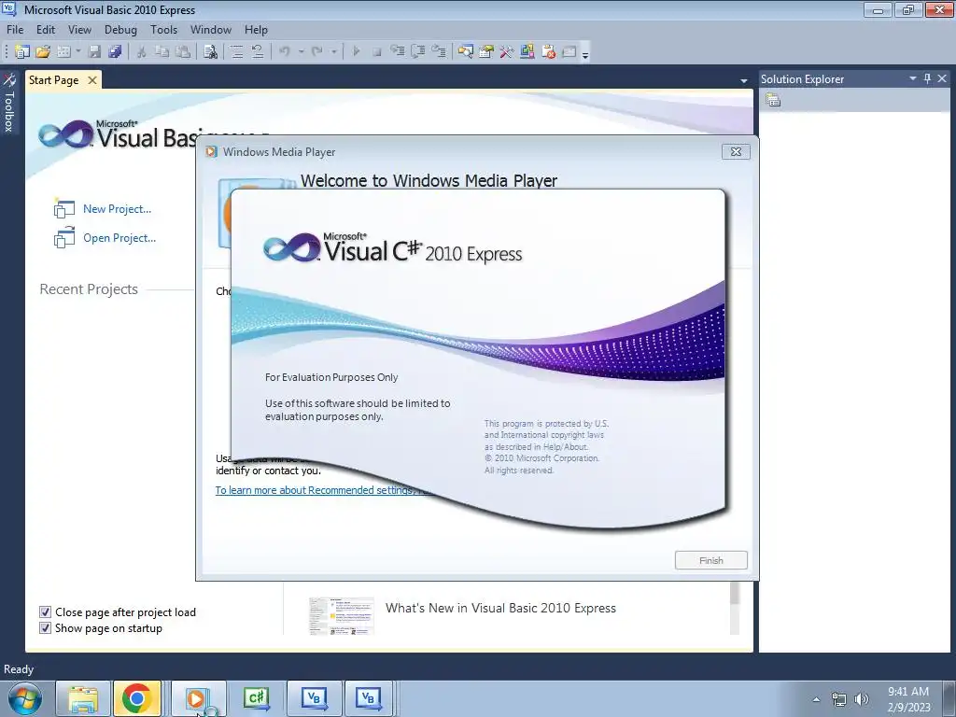Expand the Add New Item dropdown arrow
This screenshot has width=956, height=717.
(78, 52)
